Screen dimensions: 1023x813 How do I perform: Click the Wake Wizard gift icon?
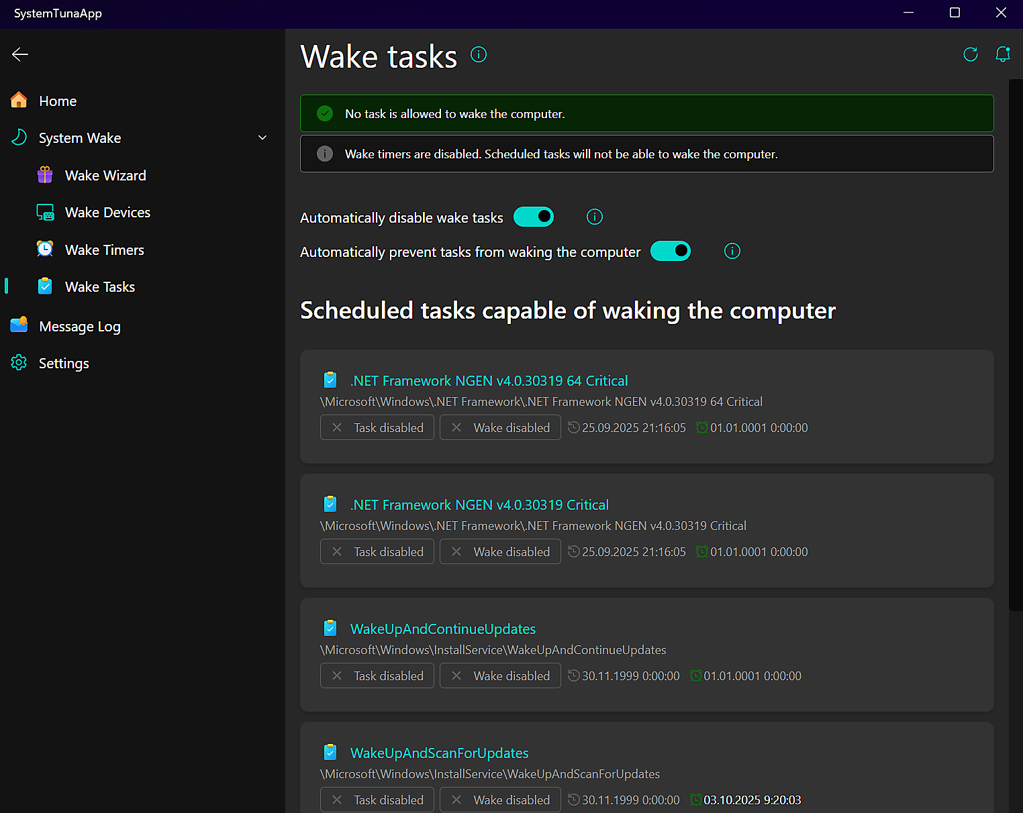pos(45,175)
